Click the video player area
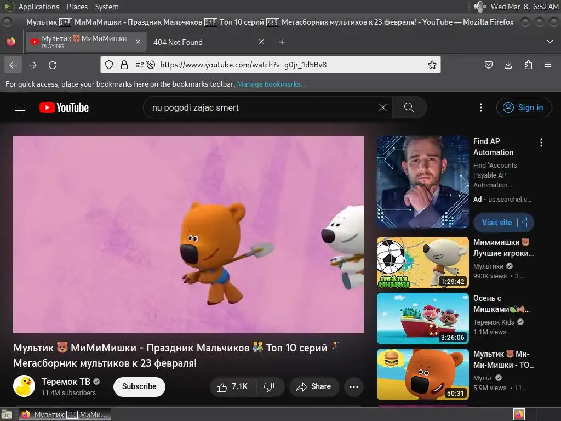Image resolution: width=561 pixels, height=421 pixels. 188,235
